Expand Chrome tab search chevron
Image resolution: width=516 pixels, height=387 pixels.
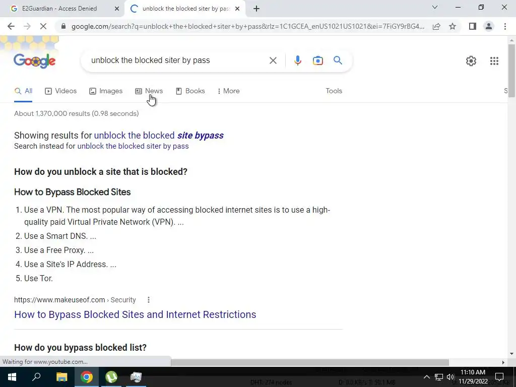point(435,7)
